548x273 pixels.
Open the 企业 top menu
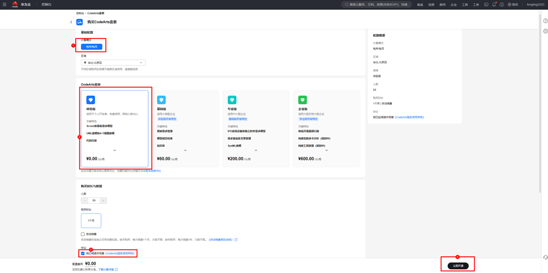454,5
